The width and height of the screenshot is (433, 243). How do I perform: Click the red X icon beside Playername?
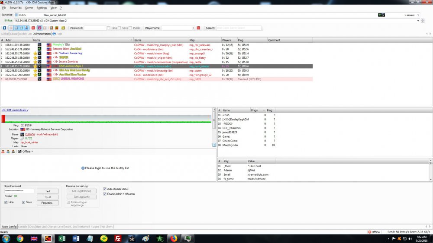coord(198,28)
